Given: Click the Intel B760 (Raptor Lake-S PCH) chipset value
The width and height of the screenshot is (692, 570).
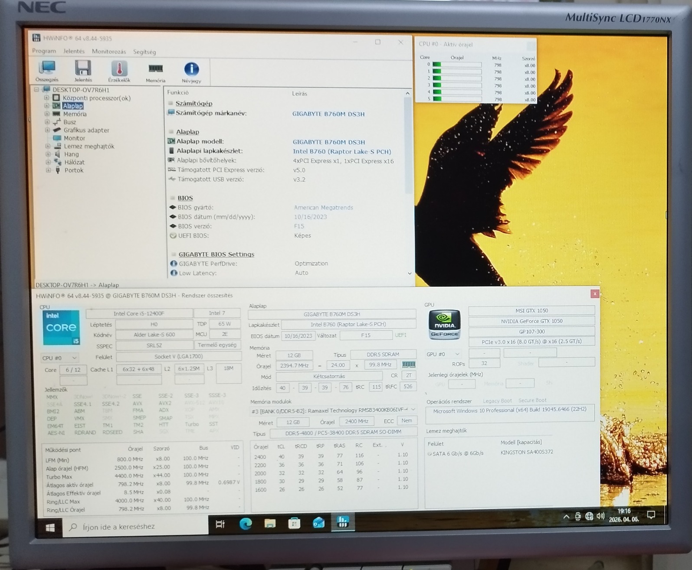Looking at the screenshot, I should tap(342, 151).
